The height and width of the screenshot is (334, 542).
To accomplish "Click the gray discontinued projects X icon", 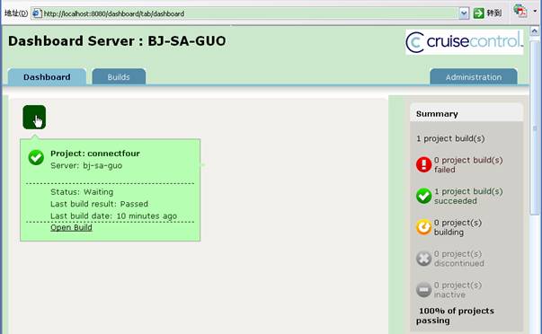I will click(x=423, y=259).
